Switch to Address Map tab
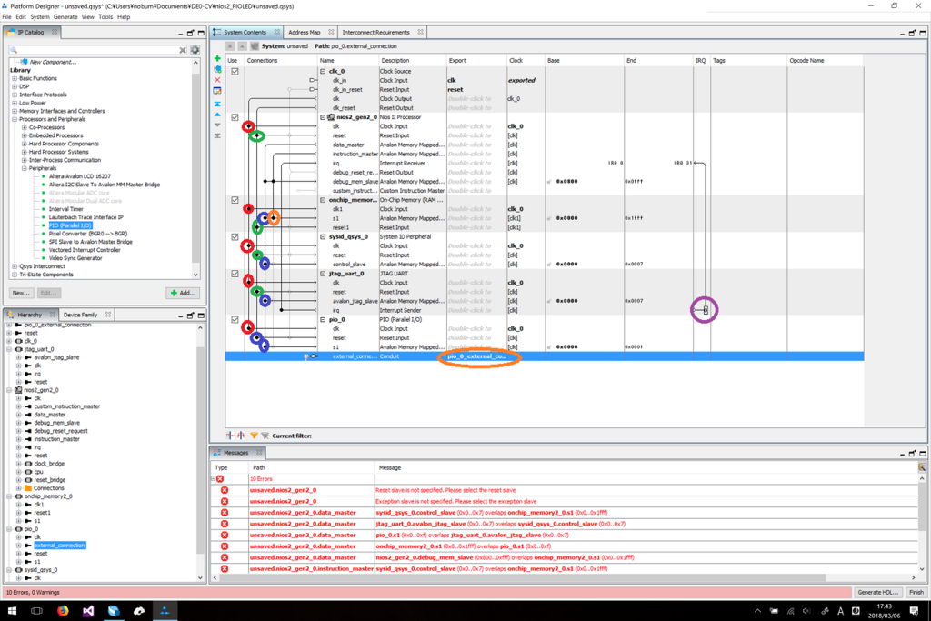 pyautogui.click(x=304, y=33)
